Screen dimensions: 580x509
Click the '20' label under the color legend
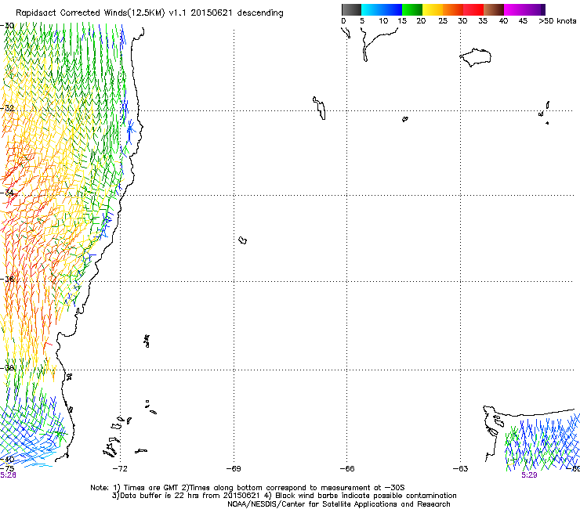tap(421, 21)
